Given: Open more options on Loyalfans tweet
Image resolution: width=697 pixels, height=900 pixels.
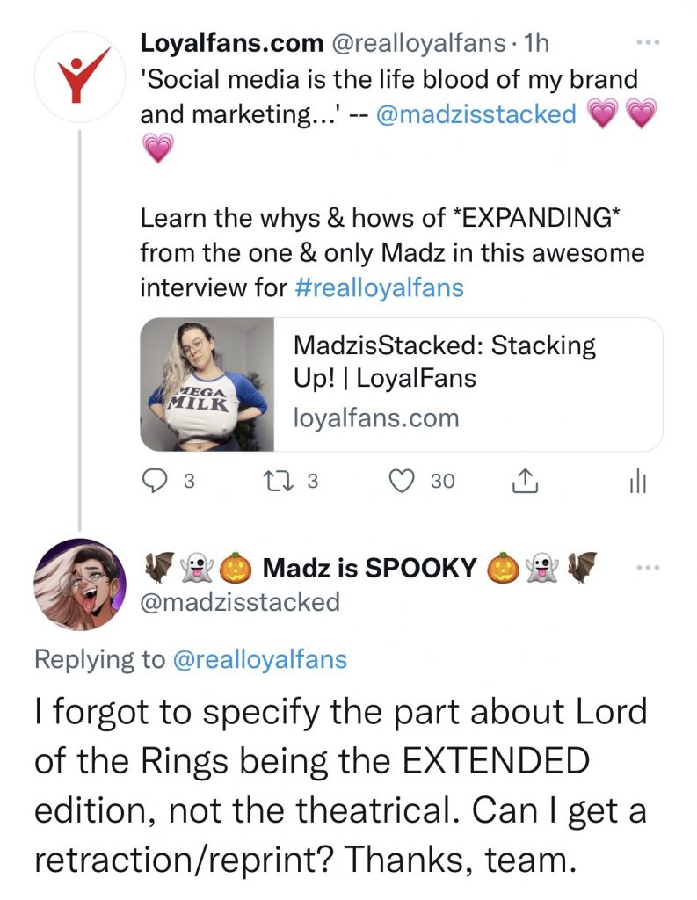Looking at the screenshot, I should pos(646,43).
